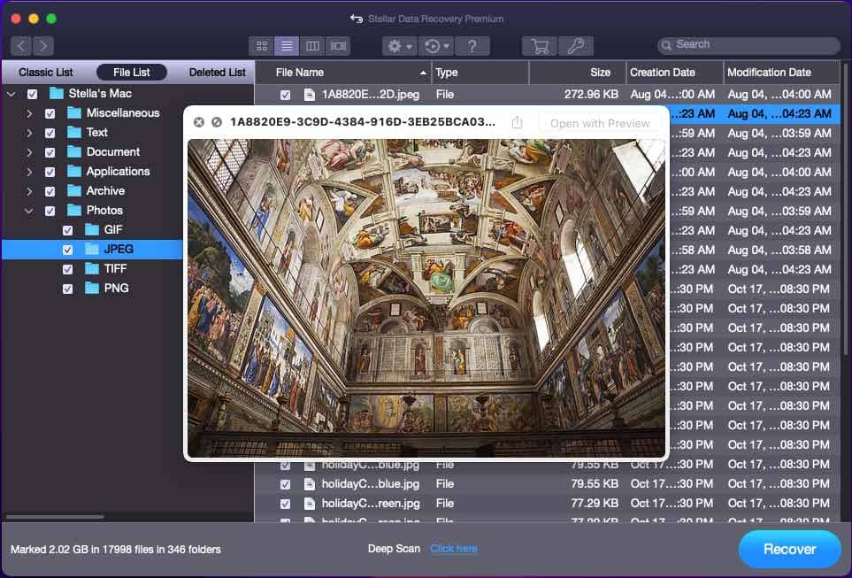Switch to the Classic List tab
Screen dimensions: 852x578
46,73
